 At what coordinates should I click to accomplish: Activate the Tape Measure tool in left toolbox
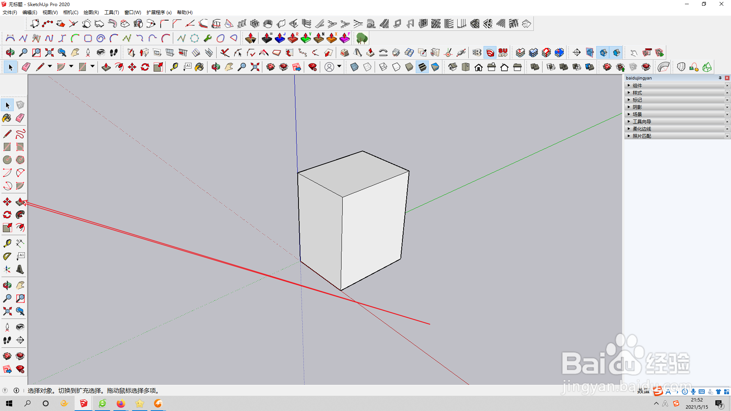[7, 243]
